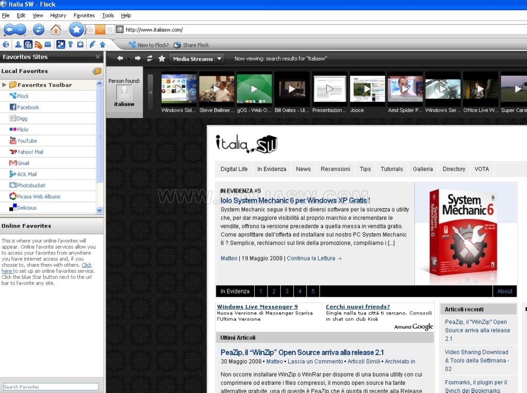
Task: Open the File menu
Action: click(6, 15)
